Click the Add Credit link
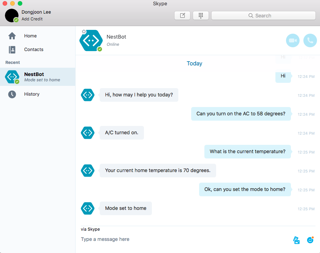320x253 pixels. tap(32, 19)
